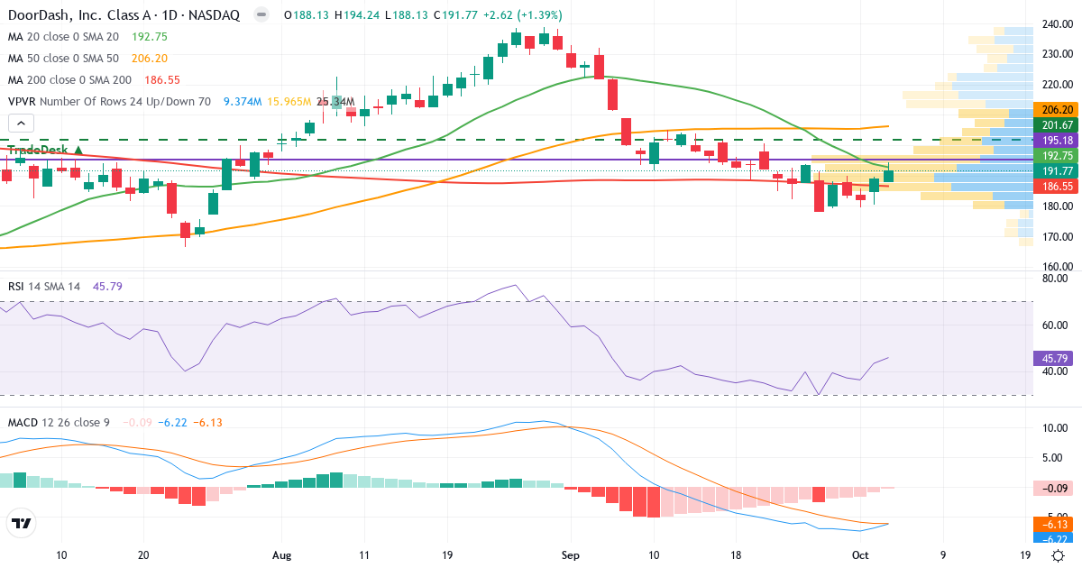Collapse the indicator legend with the chevron button
The height and width of the screenshot is (568, 1082).
[21, 124]
